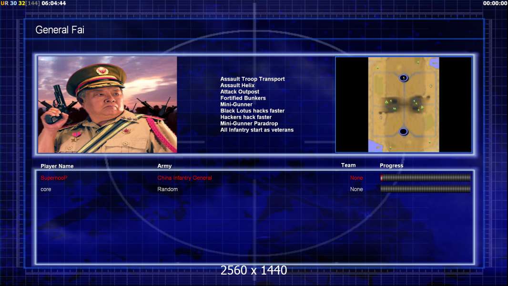Viewport: 508px width, 286px height.
Task: Click China Infantry General army entry
Action: pyautogui.click(x=185, y=178)
